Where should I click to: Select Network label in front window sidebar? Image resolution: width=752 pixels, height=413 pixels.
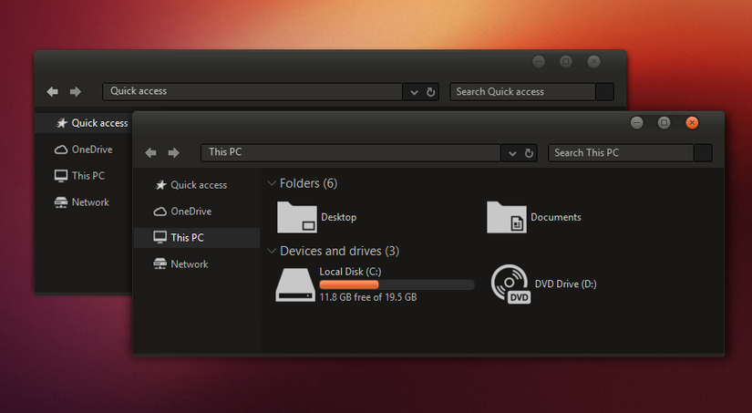(x=190, y=263)
